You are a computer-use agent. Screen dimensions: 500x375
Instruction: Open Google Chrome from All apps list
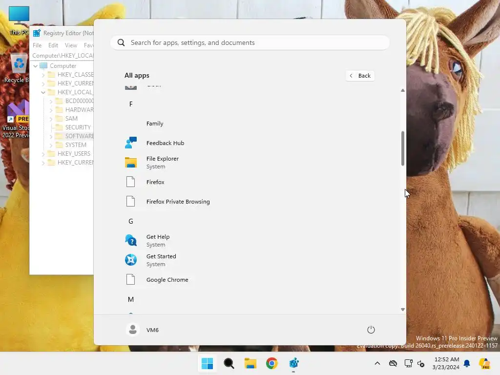click(167, 280)
